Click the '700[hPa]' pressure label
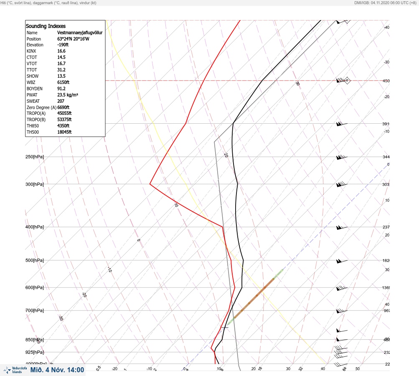The image size is (419, 376). 35,310
